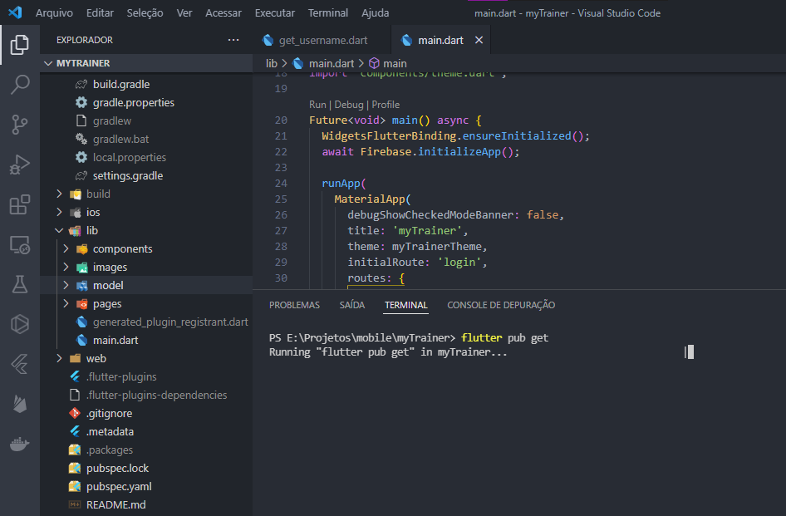Open Source Control view

click(20, 125)
